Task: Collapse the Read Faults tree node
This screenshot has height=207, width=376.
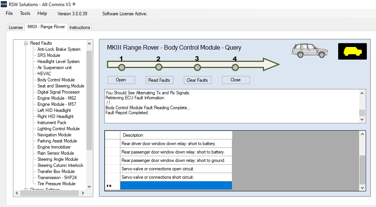Action: point(26,44)
